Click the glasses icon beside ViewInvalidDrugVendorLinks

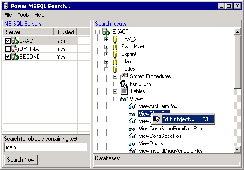point(133,151)
